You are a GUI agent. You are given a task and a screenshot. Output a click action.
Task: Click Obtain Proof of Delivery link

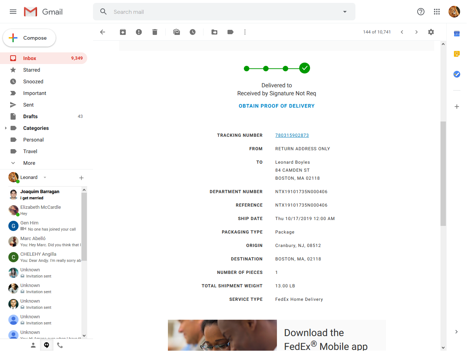click(277, 106)
